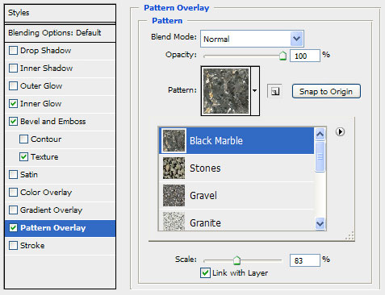The image size is (385, 295).
Task: Uncheck the Bevel and Emboss checkbox
Action: click(13, 122)
